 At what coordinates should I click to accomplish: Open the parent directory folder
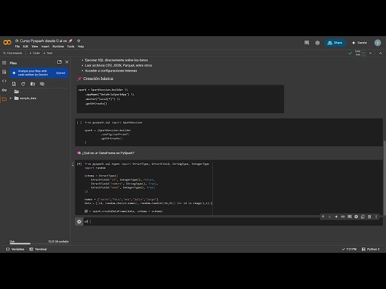pyautogui.click(x=17, y=92)
